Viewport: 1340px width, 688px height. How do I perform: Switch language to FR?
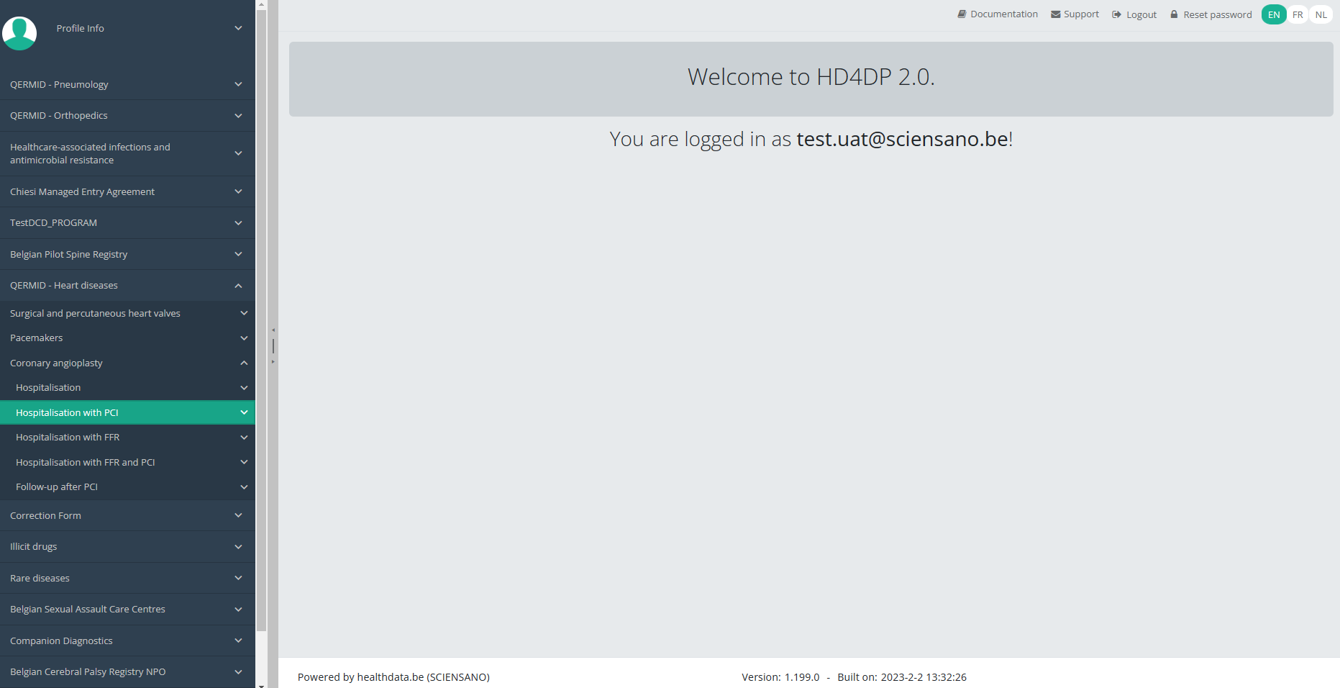1298,14
